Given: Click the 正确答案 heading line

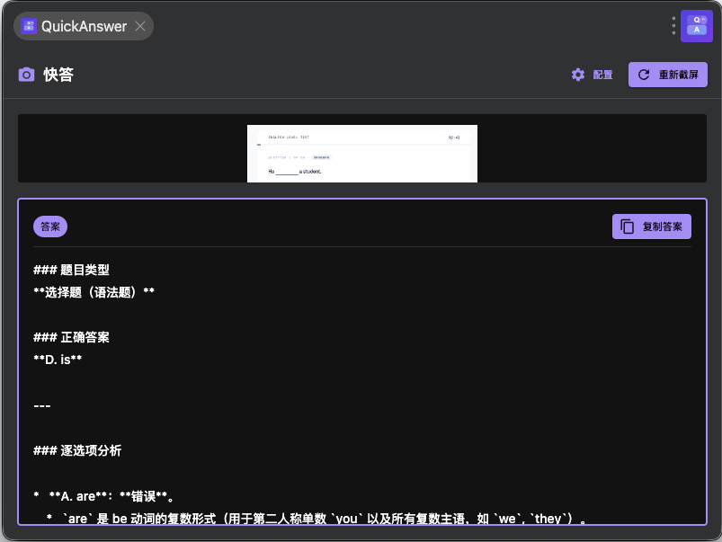Looking at the screenshot, I should coord(71,338).
